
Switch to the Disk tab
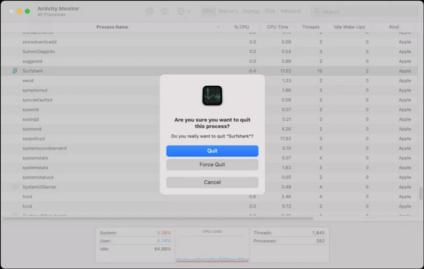click(x=270, y=11)
